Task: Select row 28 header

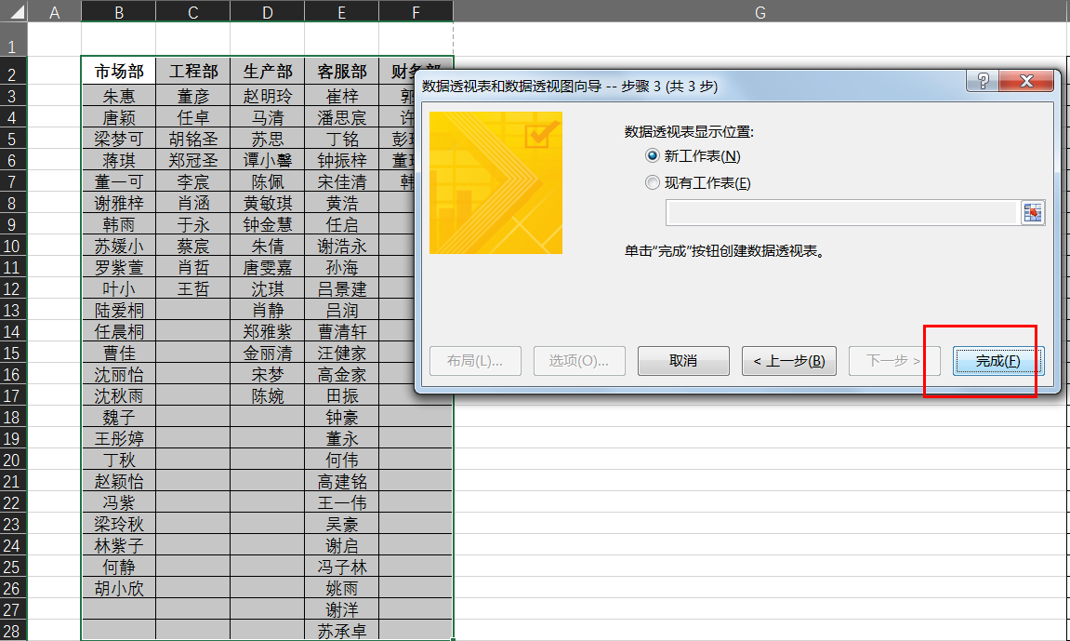Action: pyautogui.click(x=13, y=630)
